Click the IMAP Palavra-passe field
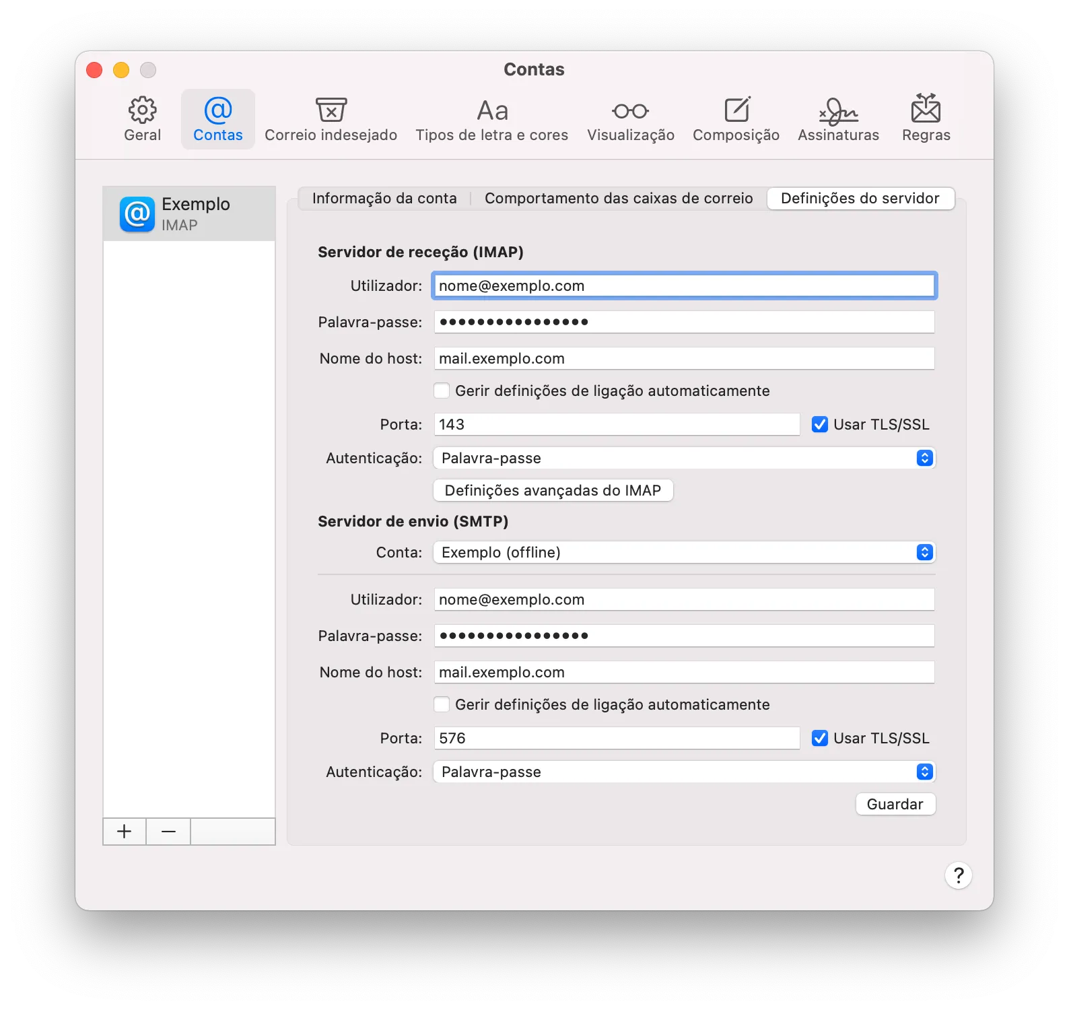 pos(685,322)
